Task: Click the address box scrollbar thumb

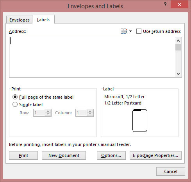Action: pos(178,47)
